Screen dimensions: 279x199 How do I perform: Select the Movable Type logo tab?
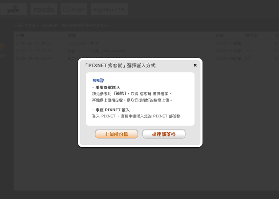pos(109,9)
